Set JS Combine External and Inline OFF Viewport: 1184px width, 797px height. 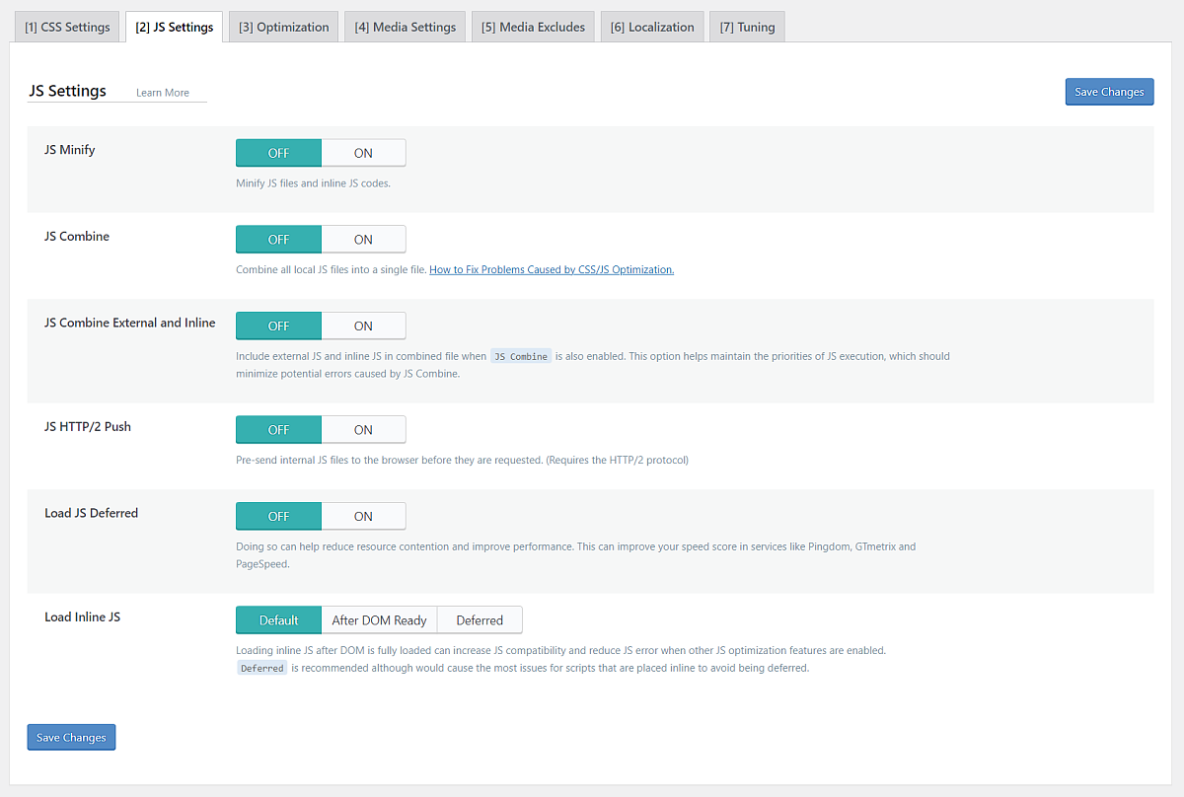278,326
